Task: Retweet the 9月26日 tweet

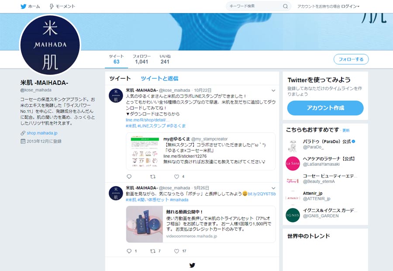Action: pyautogui.click(x=153, y=251)
